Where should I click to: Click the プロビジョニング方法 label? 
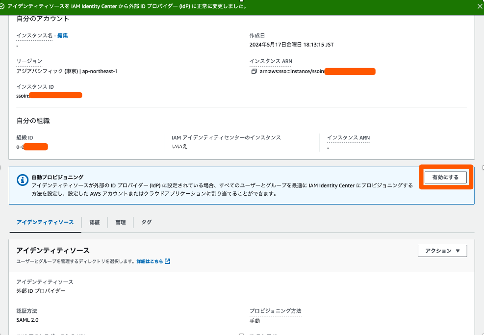(x=275, y=311)
